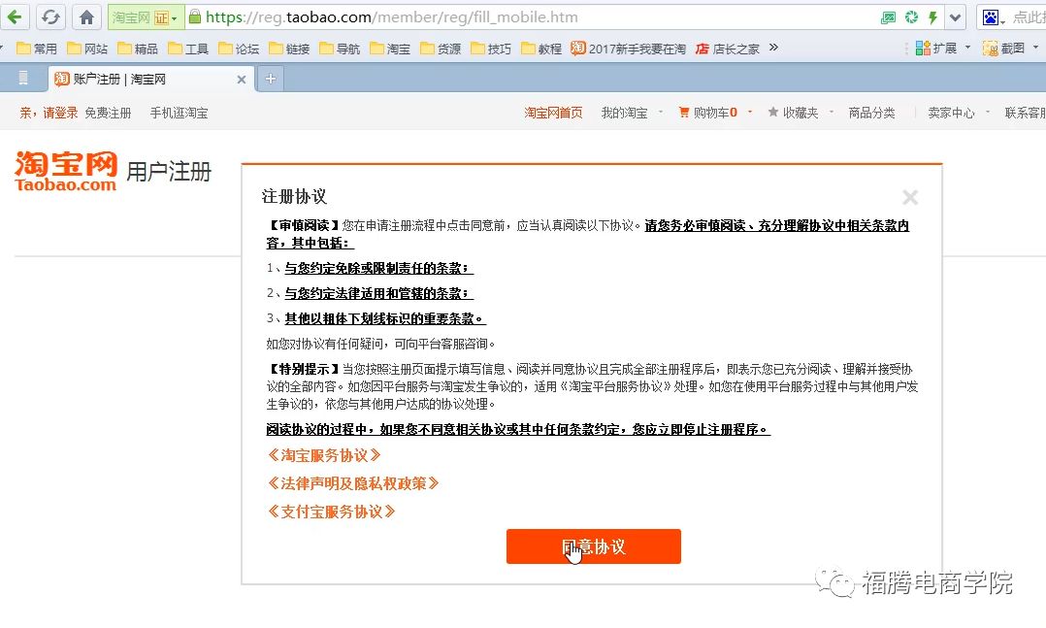Viewport: 1046px width, 628px height.
Task: Refresh the page with the reload icon
Action: (x=49, y=17)
